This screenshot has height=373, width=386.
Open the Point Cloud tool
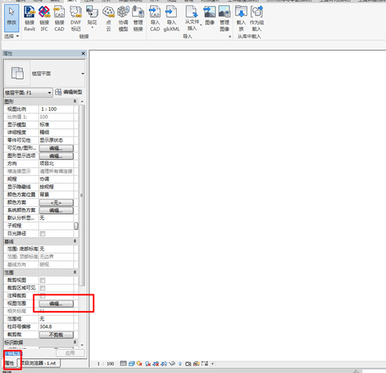(x=108, y=18)
